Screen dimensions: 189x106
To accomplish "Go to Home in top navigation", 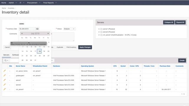I will [4, 3].
